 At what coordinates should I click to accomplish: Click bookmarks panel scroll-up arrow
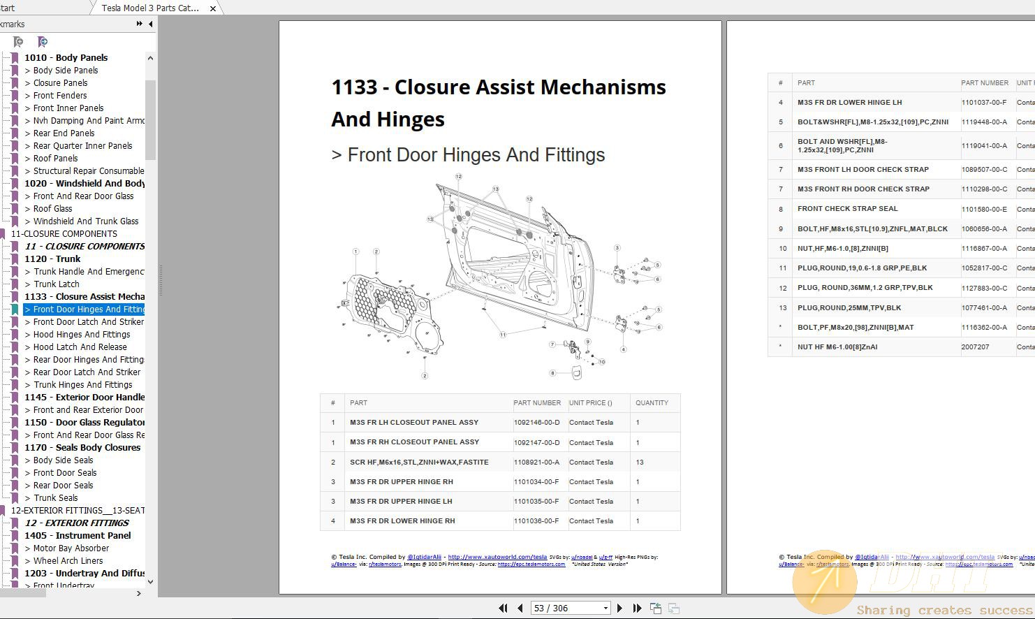pyautogui.click(x=150, y=58)
